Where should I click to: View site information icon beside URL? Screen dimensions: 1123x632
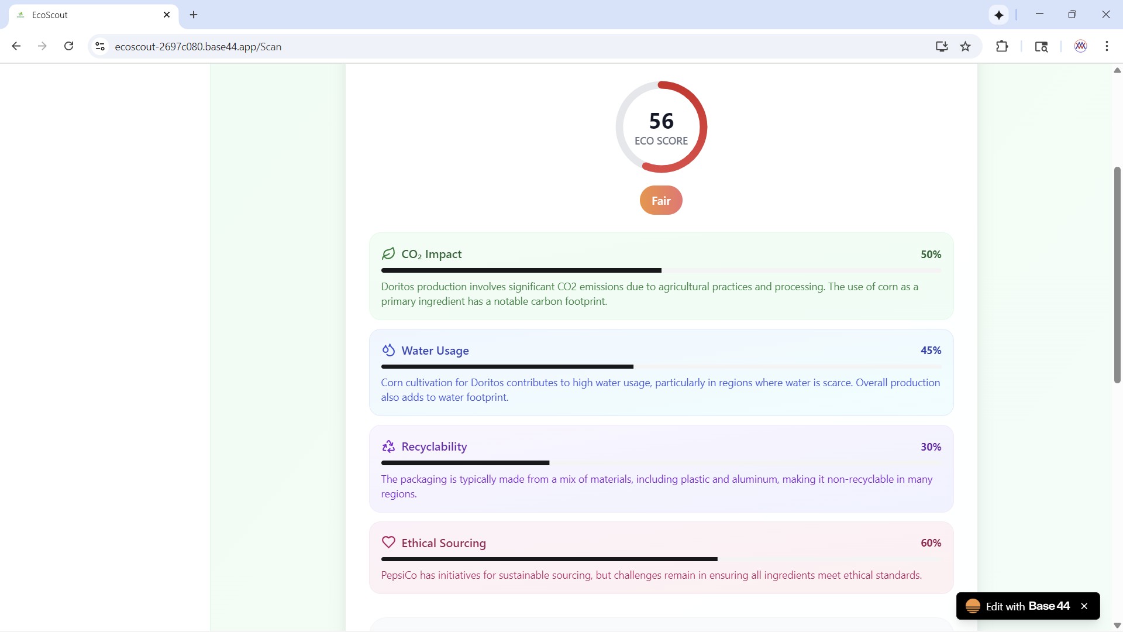pyautogui.click(x=100, y=46)
